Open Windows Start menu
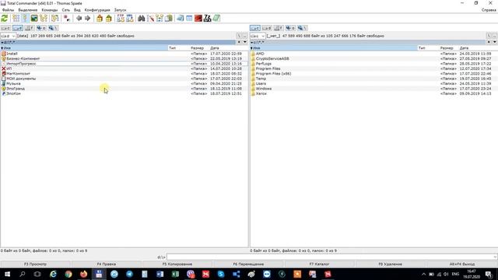The image size is (498, 280). coord(7,274)
